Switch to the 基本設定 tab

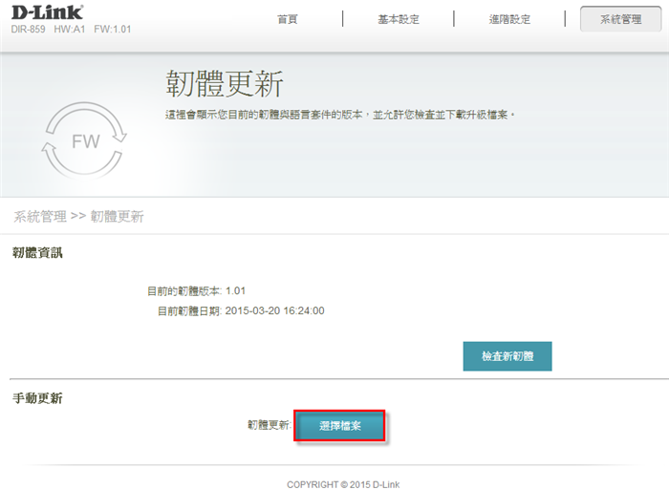click(399, 19)
